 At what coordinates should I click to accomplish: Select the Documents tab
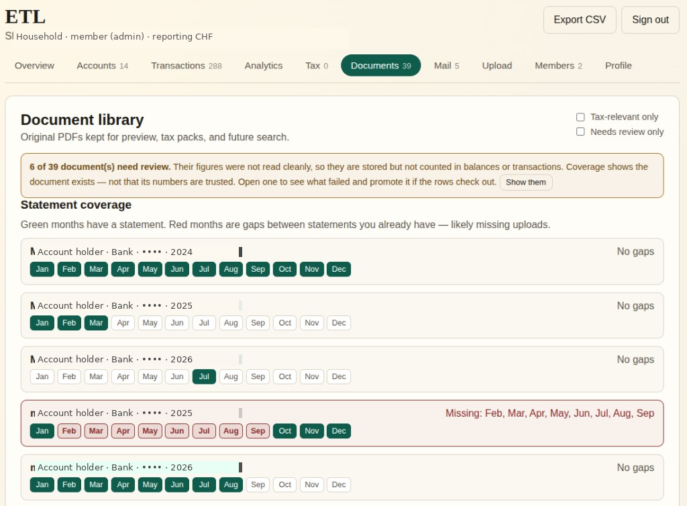pos(381,66)
